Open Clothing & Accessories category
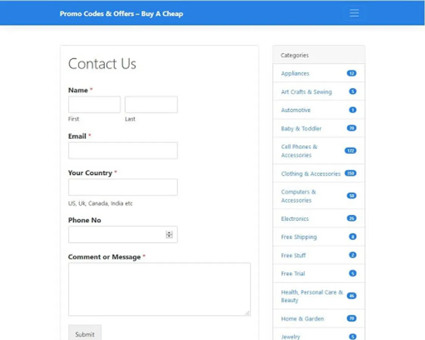The image size is (425, 340). pos(310,174)
